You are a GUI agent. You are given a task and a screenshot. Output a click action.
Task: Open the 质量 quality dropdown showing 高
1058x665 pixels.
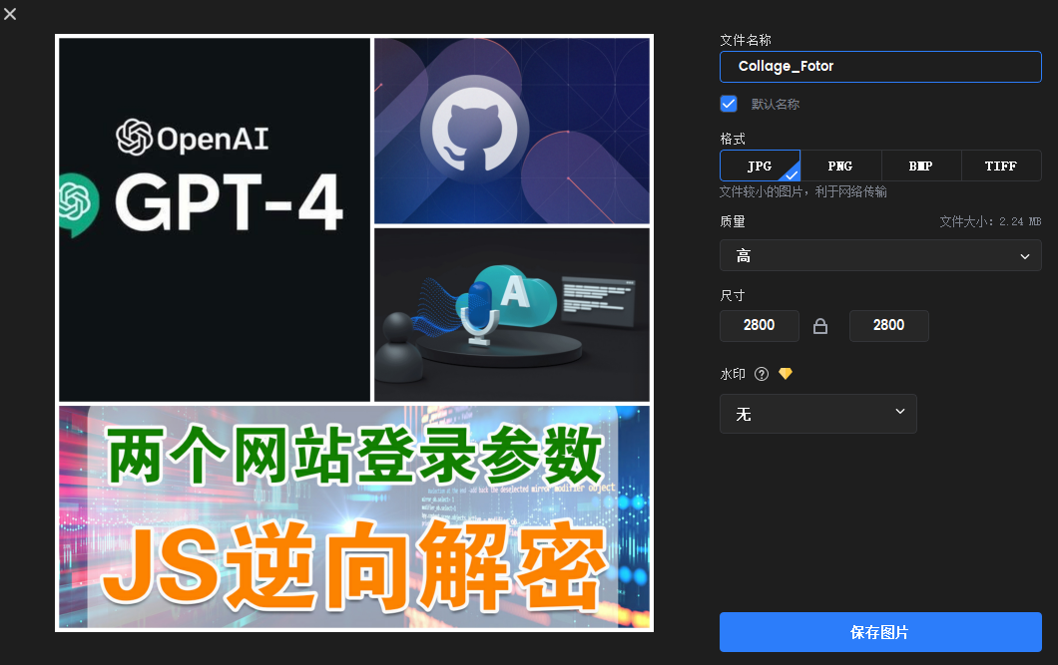tap(880, 255)
